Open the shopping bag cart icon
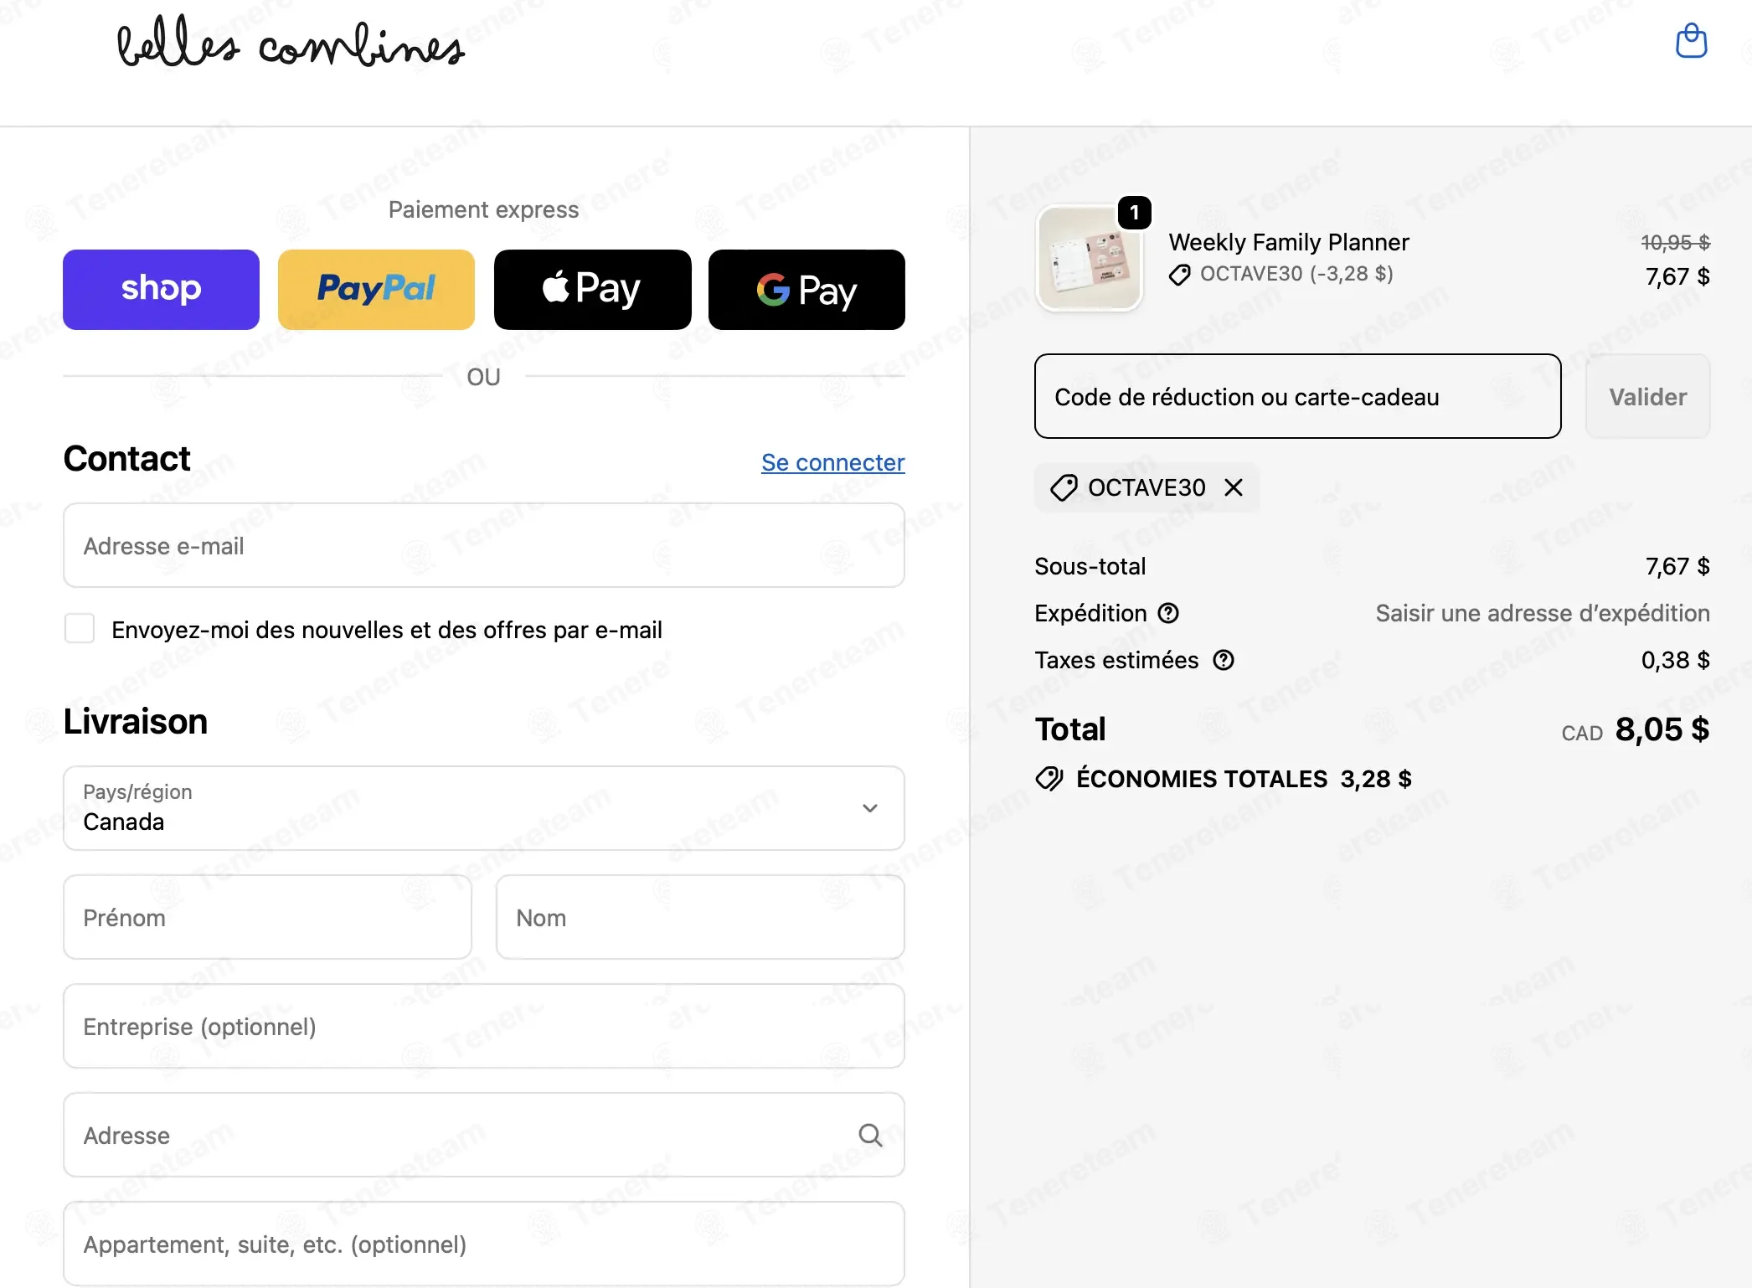The width and height of the screenshot is (1752, 1288). [1691, 41]
